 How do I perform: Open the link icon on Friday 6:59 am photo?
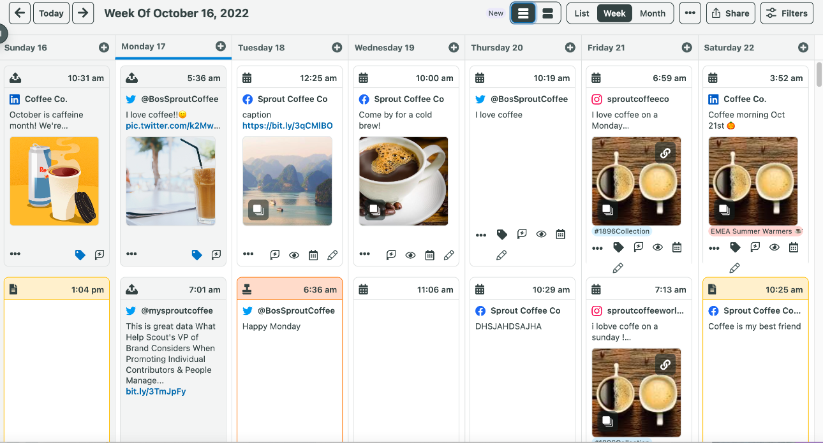tap(665, 153)
